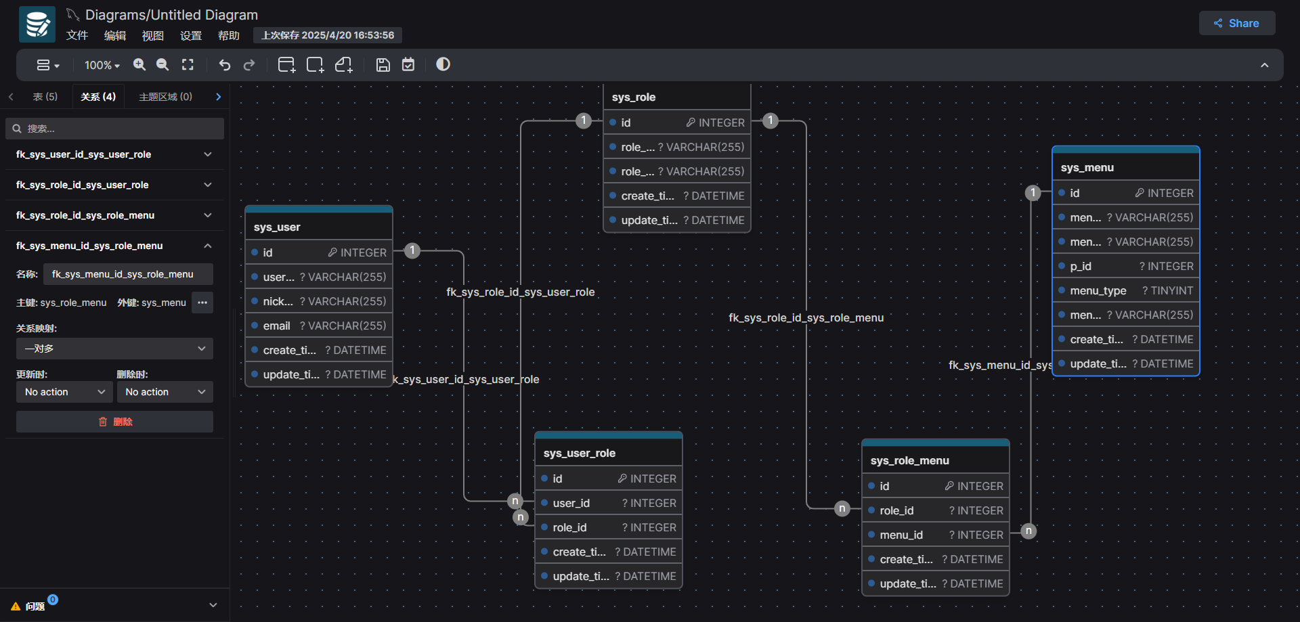Open the 100% zoom level dropdown
Viewport: 1300px width, 622px height.
102,65
